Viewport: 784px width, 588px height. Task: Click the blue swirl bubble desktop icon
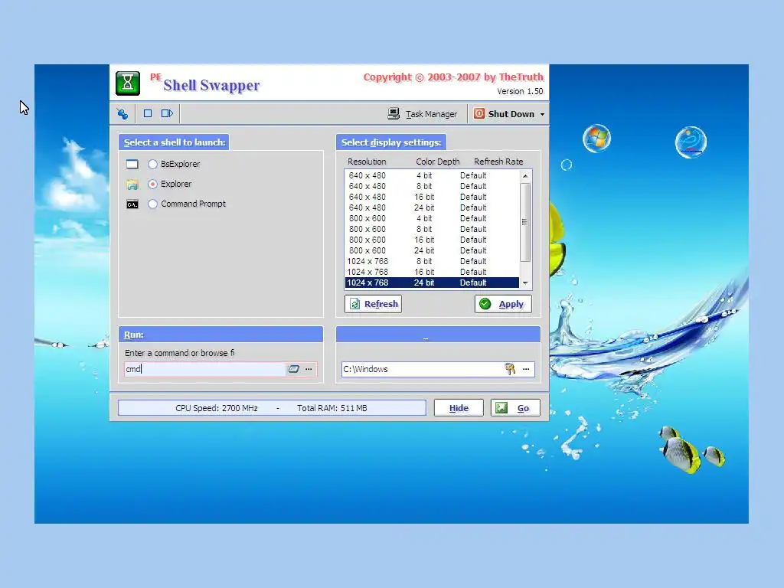691,142
